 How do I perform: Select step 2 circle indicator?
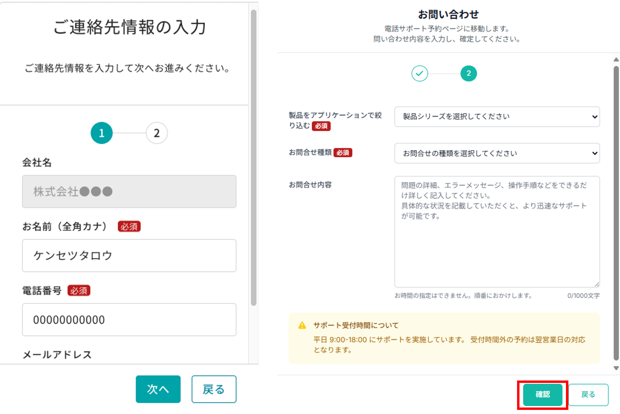(x=469, y=73)
